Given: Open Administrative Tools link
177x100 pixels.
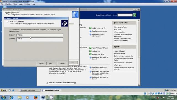Looking at the screenshot, I should point(120,27).
